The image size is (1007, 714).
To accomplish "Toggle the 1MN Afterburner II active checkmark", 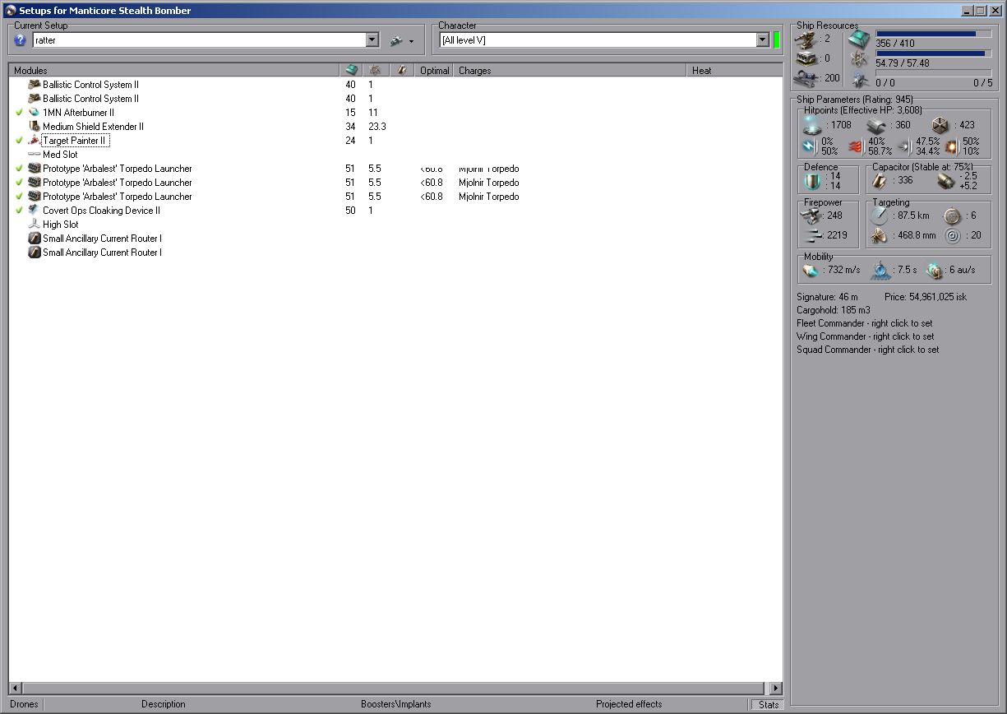I will click(x=19, y=113).
